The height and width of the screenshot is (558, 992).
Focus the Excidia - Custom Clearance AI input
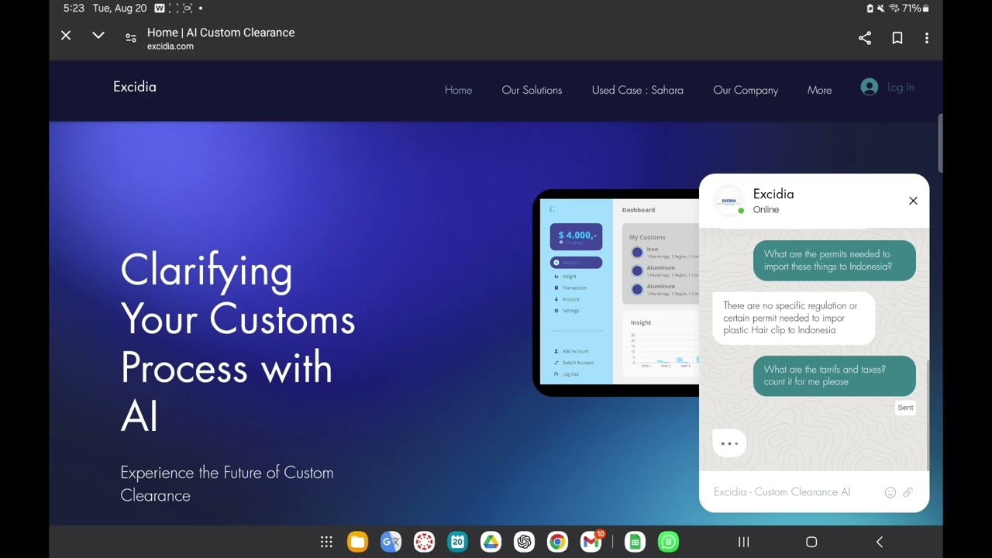(795, 492)
